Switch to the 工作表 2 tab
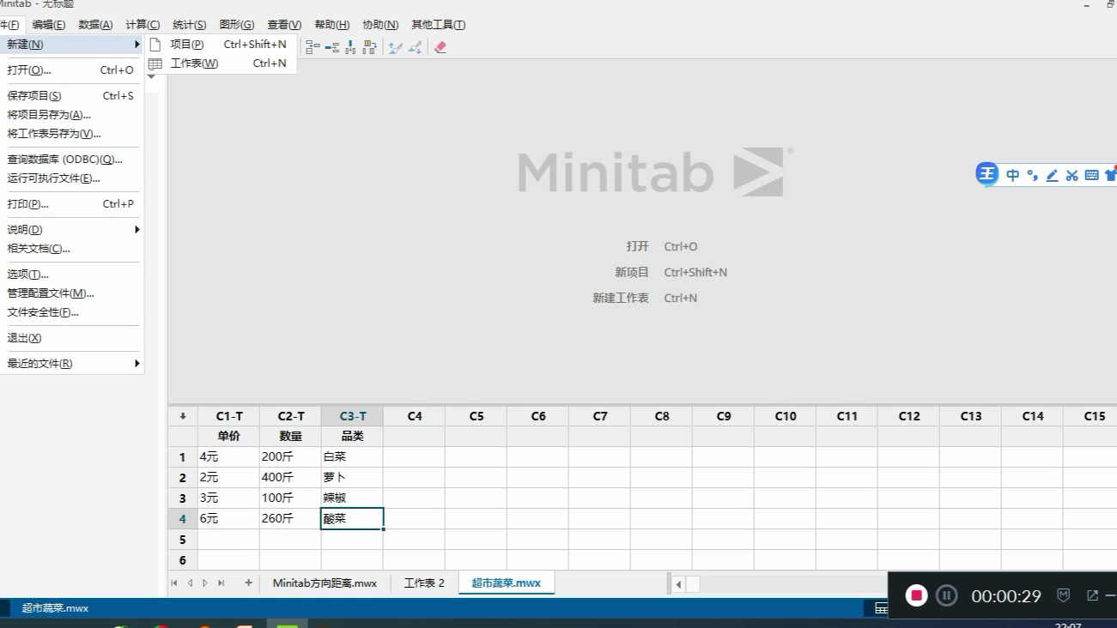Image resolution: width=1117 pixels, height=628 pixels. 424,583
